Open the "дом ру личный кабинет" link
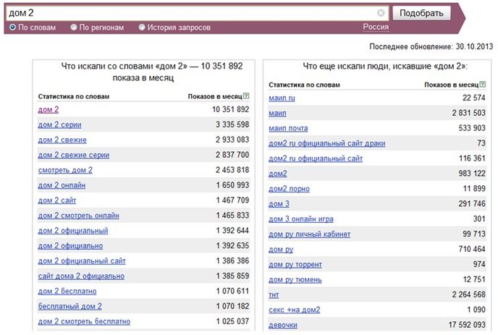Image resolution: width=498 pixels, height=335 pixels. (x=310, y=234)
